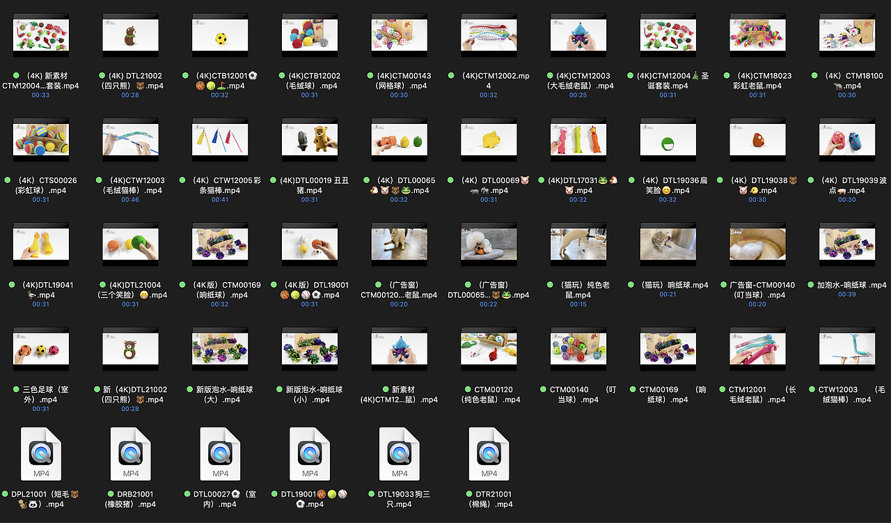
Task: Click file name "(4K)CTW12003（毛绒猫棒）.mp4"
Action: point(130,185)
